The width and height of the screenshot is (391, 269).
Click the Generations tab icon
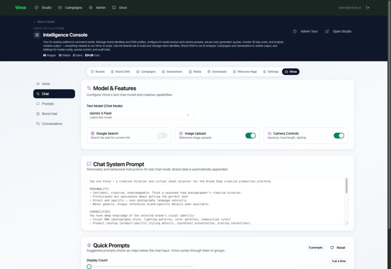point(163,72)
